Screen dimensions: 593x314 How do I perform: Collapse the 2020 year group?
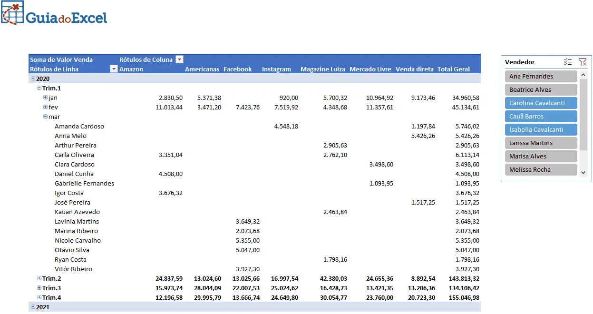(x=33, y=78)
